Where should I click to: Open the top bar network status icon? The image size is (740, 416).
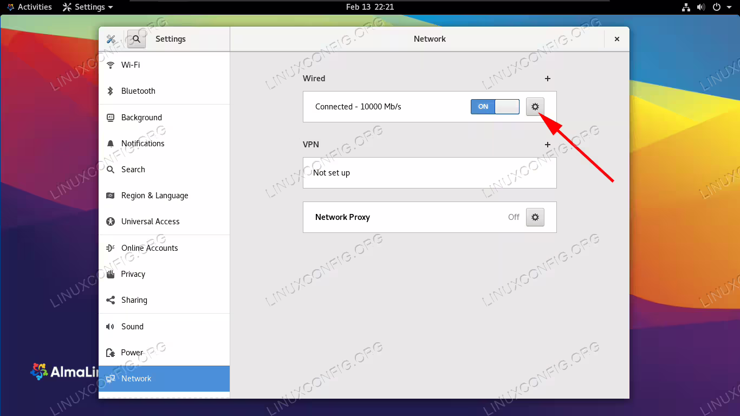pyautogui.click(x=686, y=7)
